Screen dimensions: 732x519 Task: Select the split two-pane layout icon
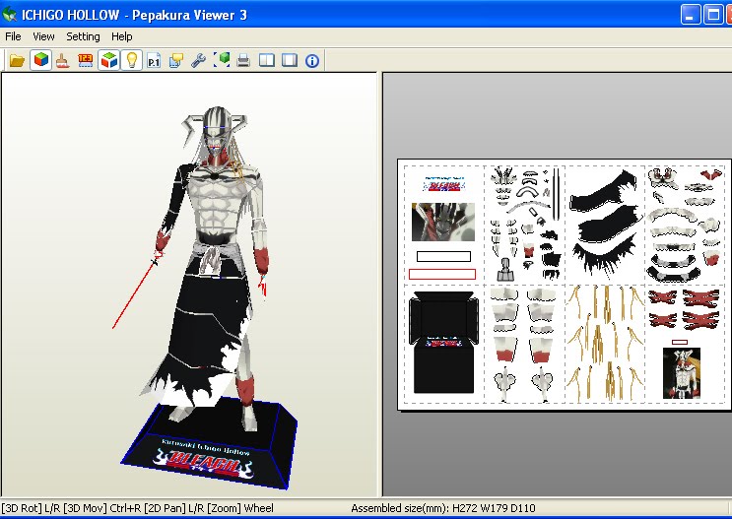(267, 60)
